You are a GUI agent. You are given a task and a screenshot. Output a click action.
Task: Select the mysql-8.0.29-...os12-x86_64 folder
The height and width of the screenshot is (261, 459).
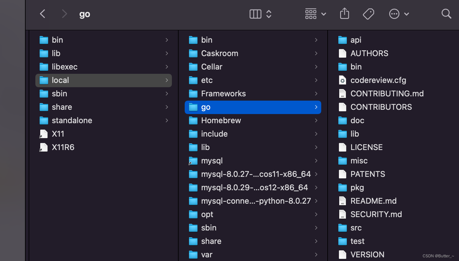[x=253, y=188]
